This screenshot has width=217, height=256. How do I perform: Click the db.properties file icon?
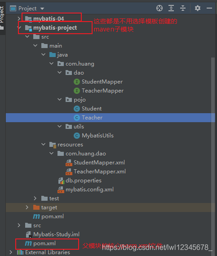coord(61,181)
